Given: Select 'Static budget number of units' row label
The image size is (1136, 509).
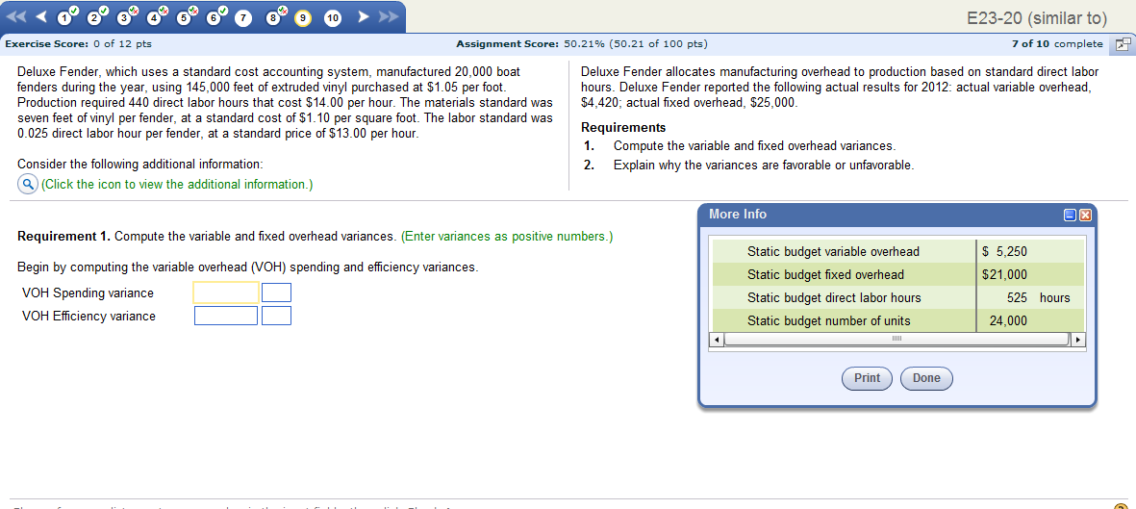Looking at the screenshot, I should coord(829,321).
